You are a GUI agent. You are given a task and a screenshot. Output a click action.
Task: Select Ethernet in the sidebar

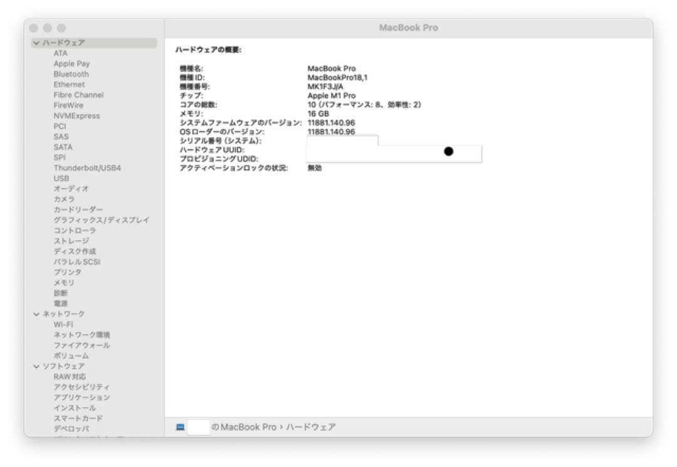[71, 84]
